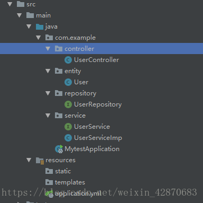Viewport: 203px width, 203px height.
Task: Open the MytestApplication main class
Action: pos(92,149)
